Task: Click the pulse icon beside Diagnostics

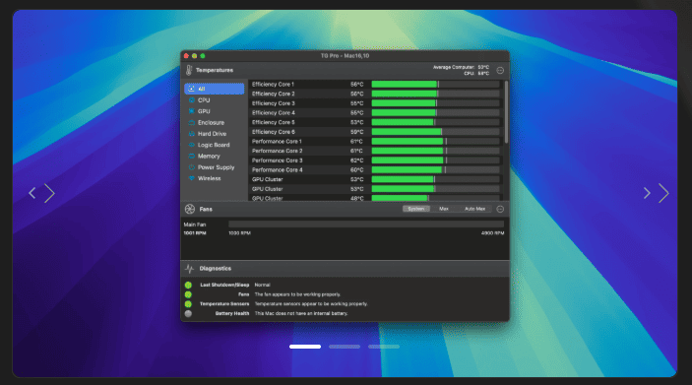Action: coord(189,269)
